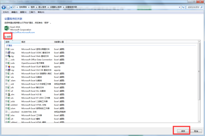Expand the breadcrumb arrow after 默认程序
This screenshot has height=136, width=205.
point(48,7)
